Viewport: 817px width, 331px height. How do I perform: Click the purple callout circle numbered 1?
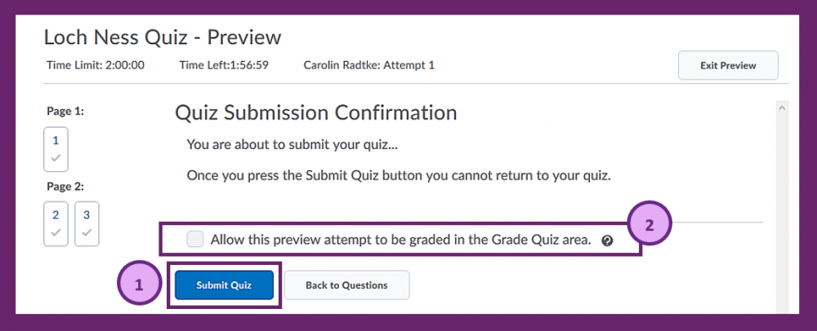(x=138, y=285)
